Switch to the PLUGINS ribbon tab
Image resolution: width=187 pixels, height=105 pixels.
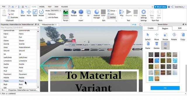point(65,7)
